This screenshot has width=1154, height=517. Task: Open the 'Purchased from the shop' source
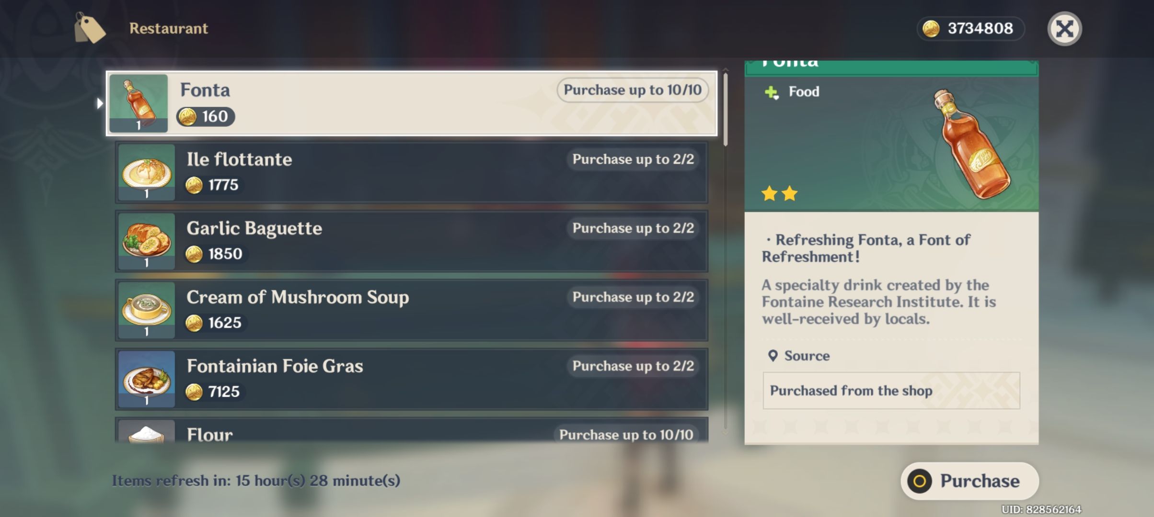(891, 391)
